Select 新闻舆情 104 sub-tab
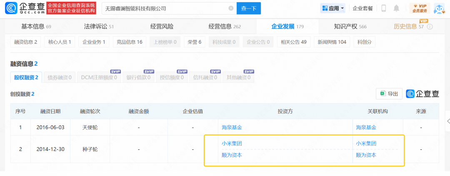This screenshot has width=450, height=176. 332,42
